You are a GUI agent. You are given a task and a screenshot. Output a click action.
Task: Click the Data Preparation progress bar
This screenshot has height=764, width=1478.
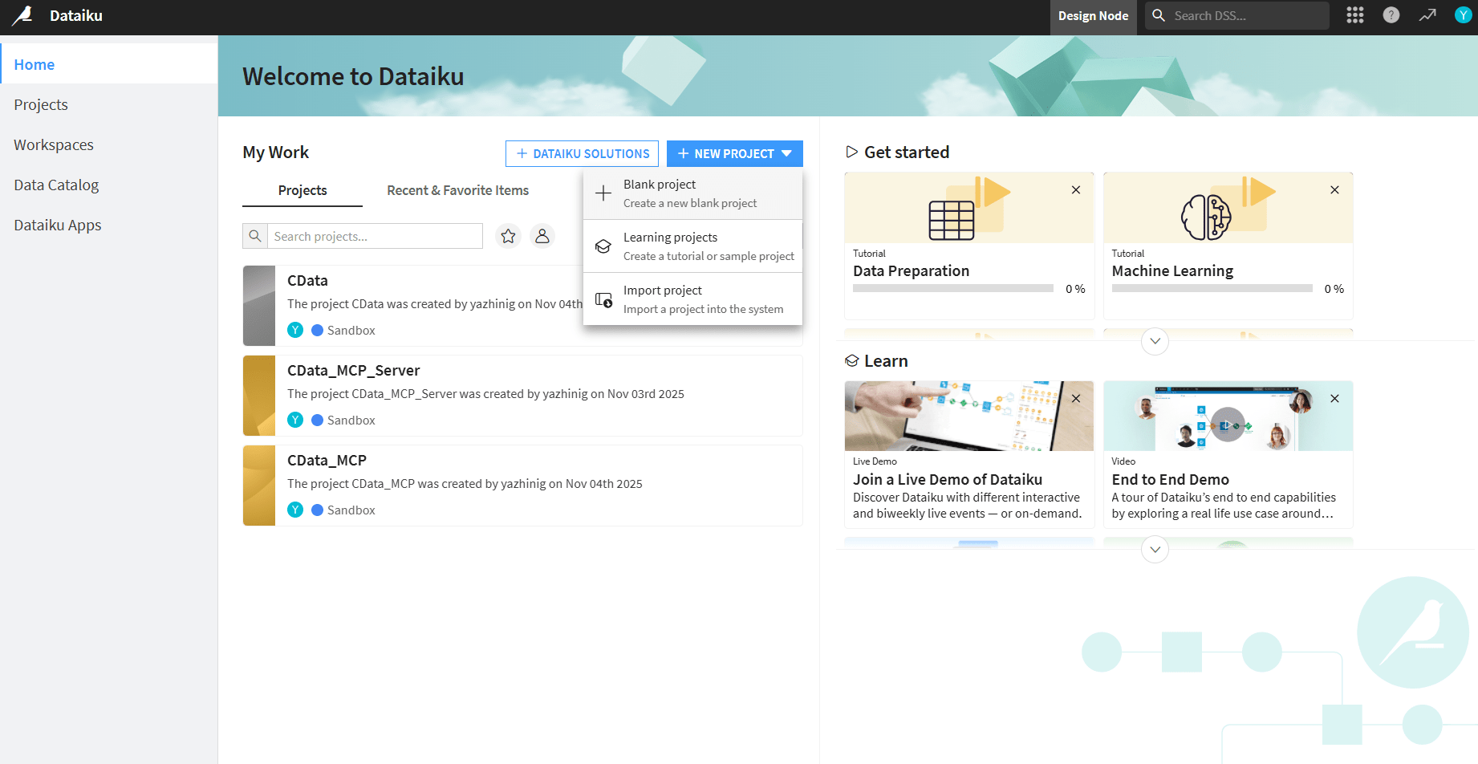(952, 288)
